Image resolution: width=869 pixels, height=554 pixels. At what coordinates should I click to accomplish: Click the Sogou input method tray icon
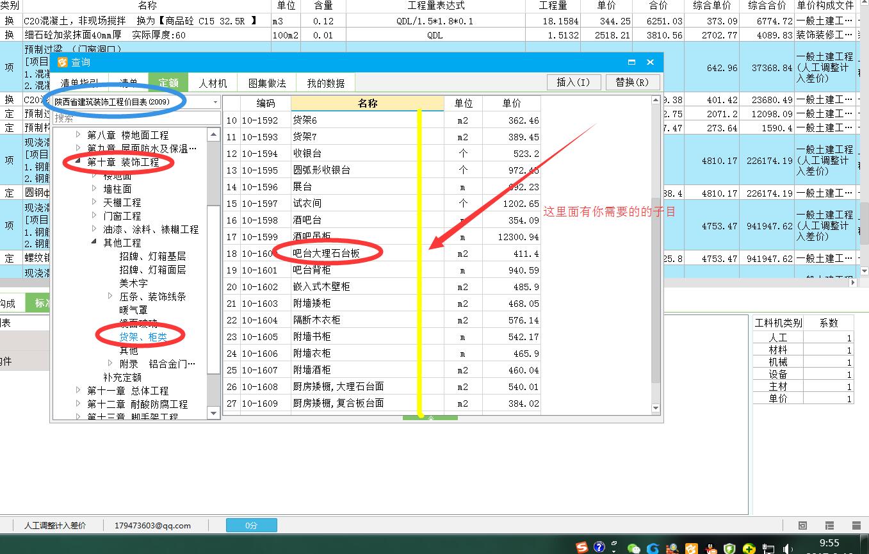(x=581, y=548)
